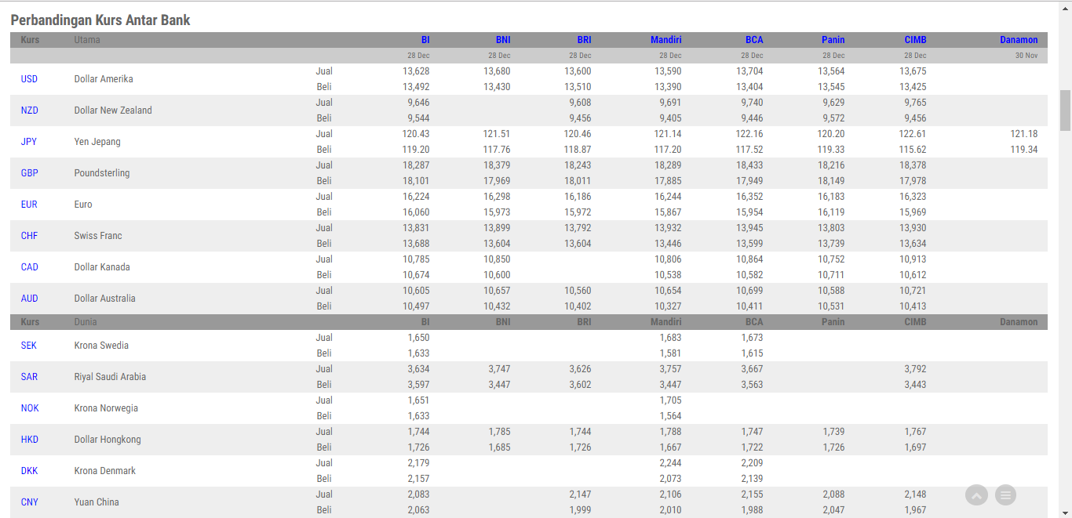Image resolution: width=1072 pixels, height=518 pixels.
Task: Select the Dunia section label
Action: tap(86, 322)
